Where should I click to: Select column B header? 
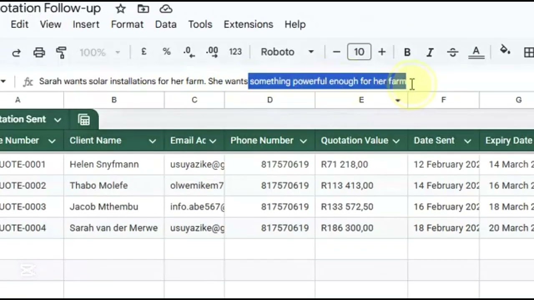[x=114, y=100]
